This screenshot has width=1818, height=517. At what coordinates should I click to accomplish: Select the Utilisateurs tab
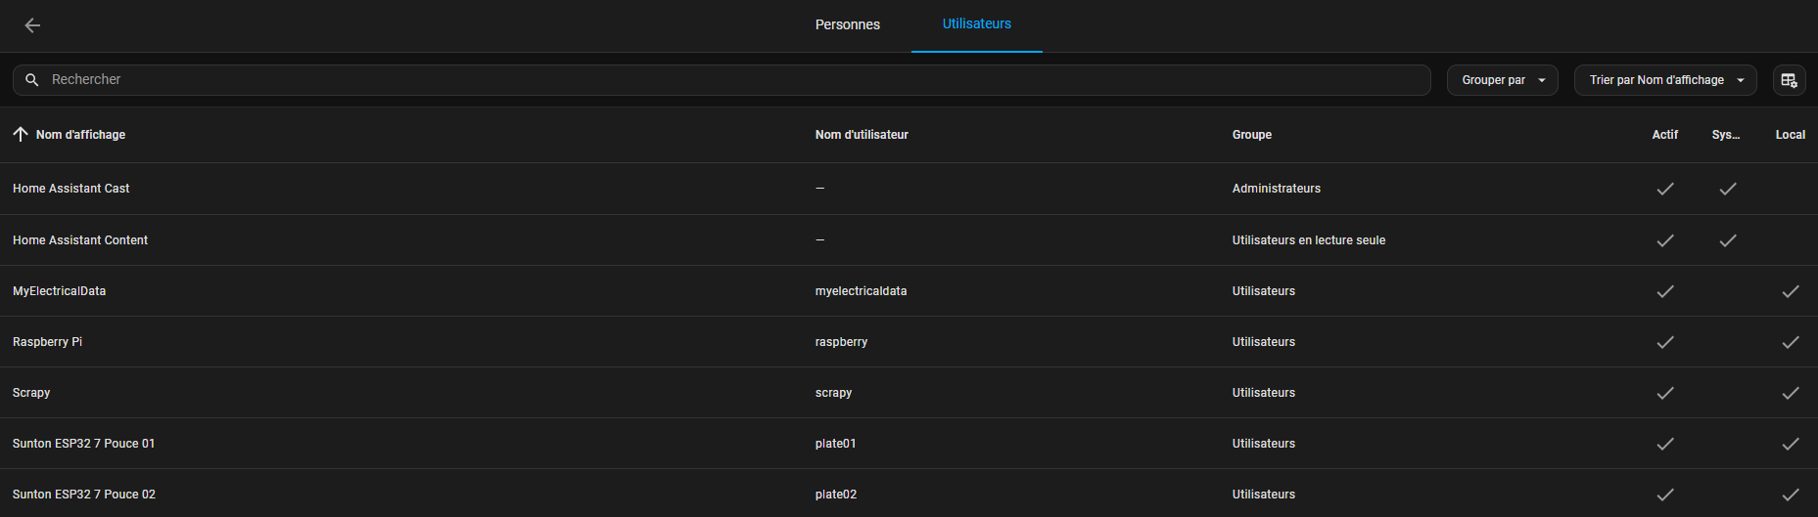pos(977,24)
